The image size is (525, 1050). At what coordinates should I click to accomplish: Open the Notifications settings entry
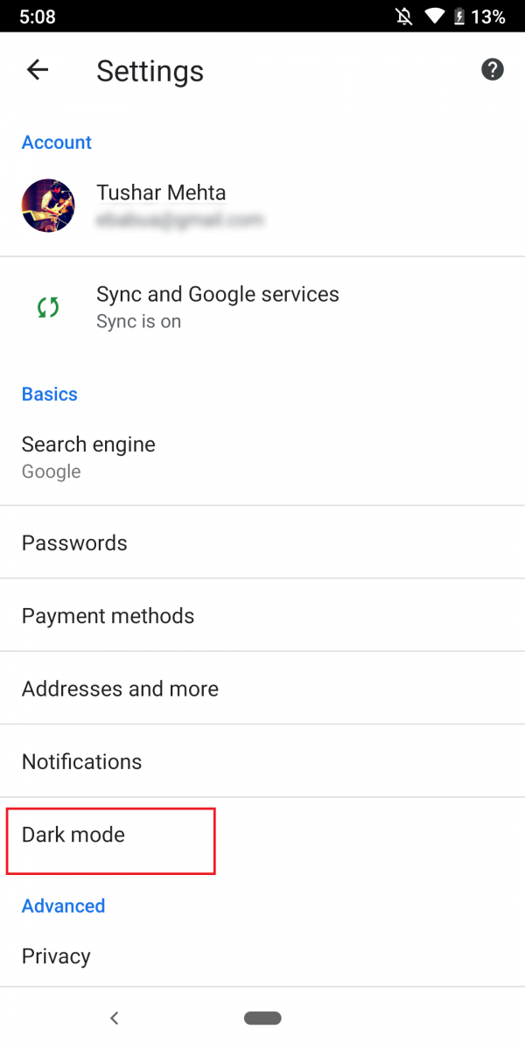(81, 761)
